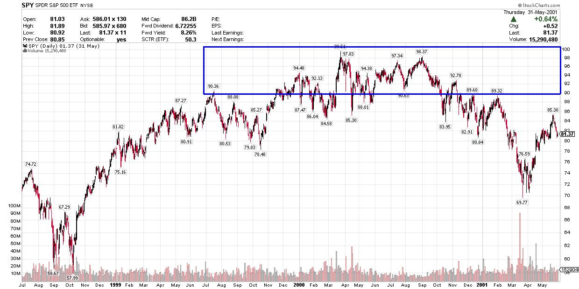The image size is (579, 289).
Task: Click the 97.83 peak price label
Action: click(348, 54)
